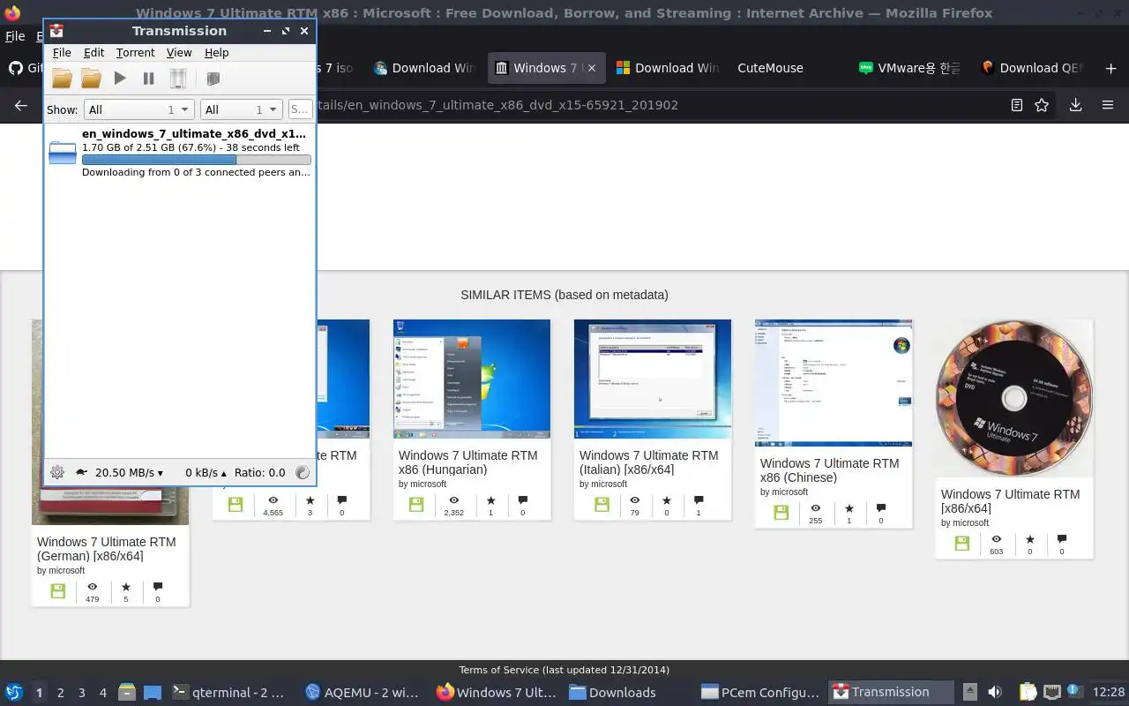Open a new Firefox tab
Viewport: 1129px width, 706px height.
coord(1110,68)
